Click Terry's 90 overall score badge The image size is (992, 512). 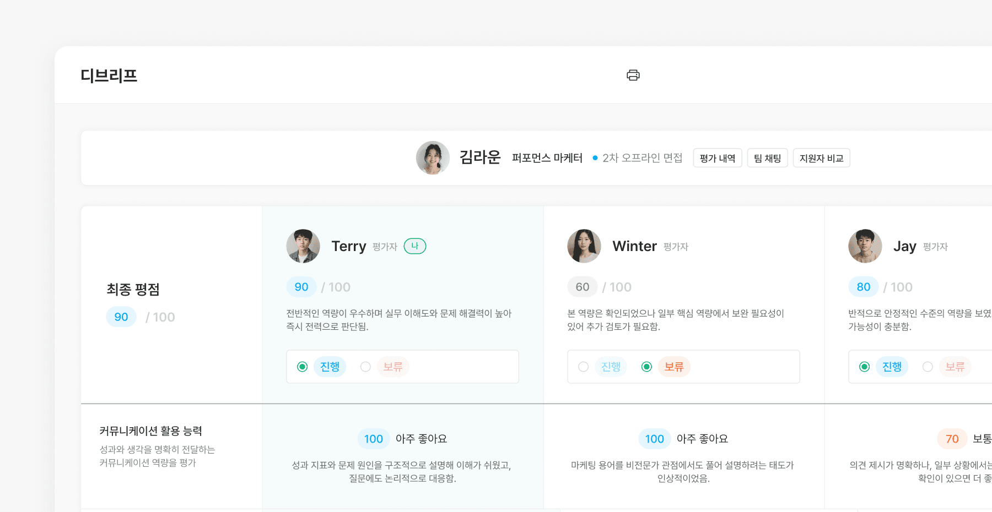[x=301, y=287]
